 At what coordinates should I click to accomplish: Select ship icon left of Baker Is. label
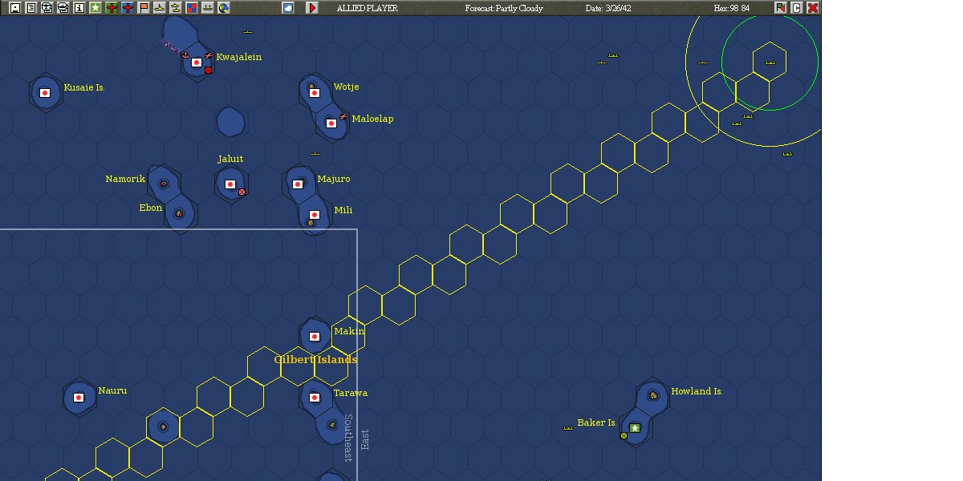[568, 428]
